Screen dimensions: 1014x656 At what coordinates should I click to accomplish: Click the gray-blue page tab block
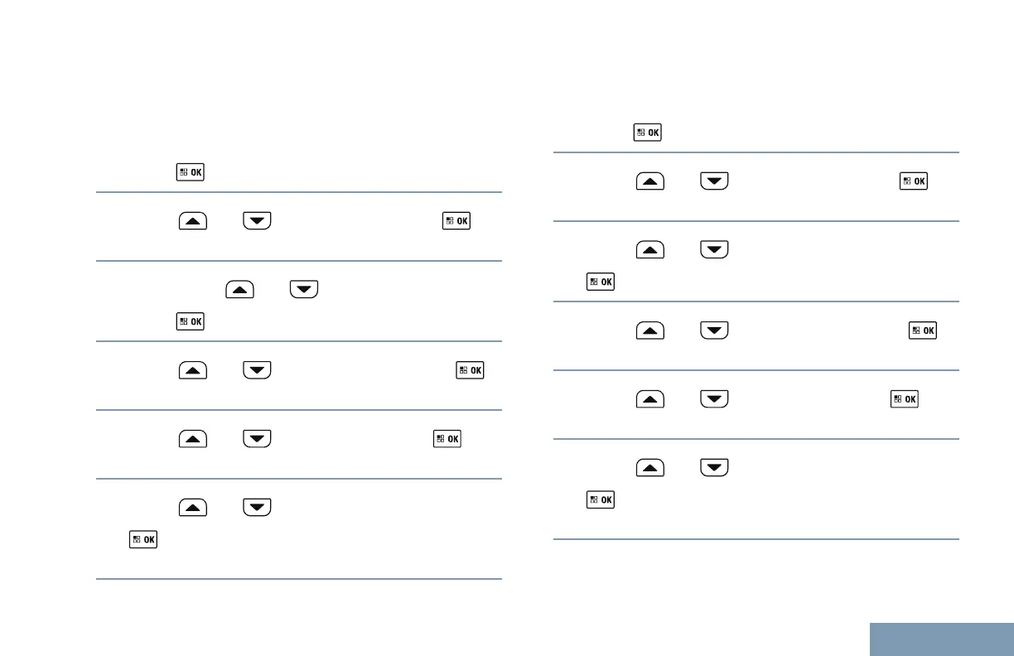942,639
